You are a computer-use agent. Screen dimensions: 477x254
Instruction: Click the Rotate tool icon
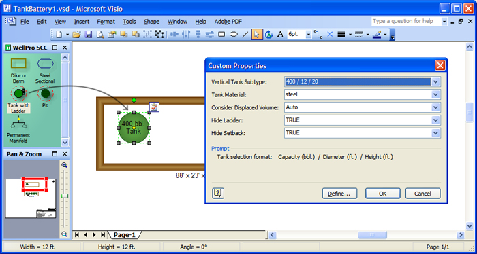[268, 35]
